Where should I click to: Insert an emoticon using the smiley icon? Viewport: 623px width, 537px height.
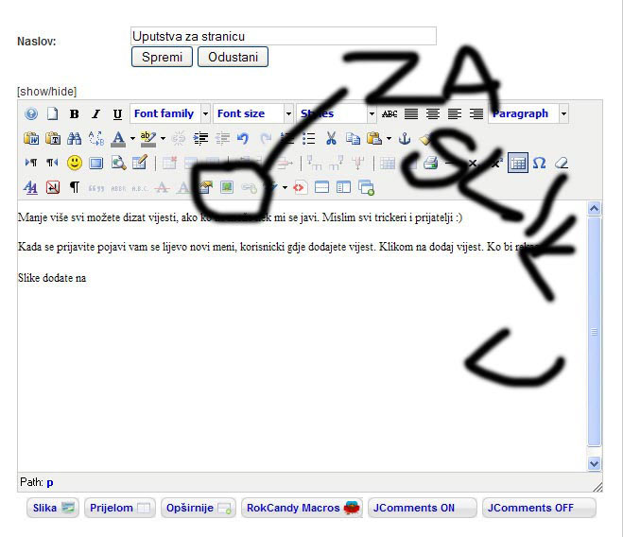[x=74, y=163]
